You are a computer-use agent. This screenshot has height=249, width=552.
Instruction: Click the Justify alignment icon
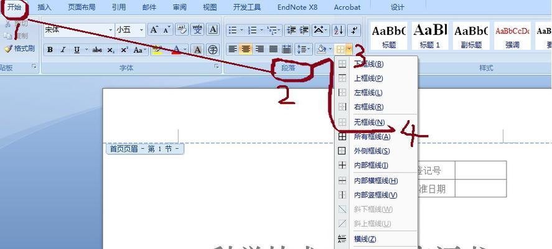coord(273,49)
